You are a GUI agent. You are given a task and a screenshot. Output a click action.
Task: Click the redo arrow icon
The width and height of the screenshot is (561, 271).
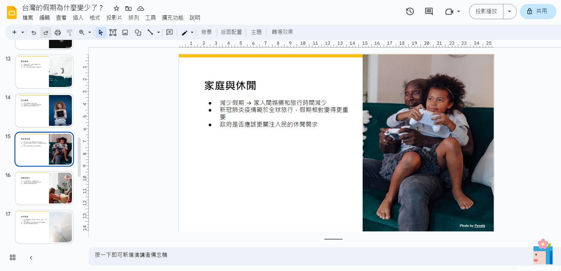46,32
